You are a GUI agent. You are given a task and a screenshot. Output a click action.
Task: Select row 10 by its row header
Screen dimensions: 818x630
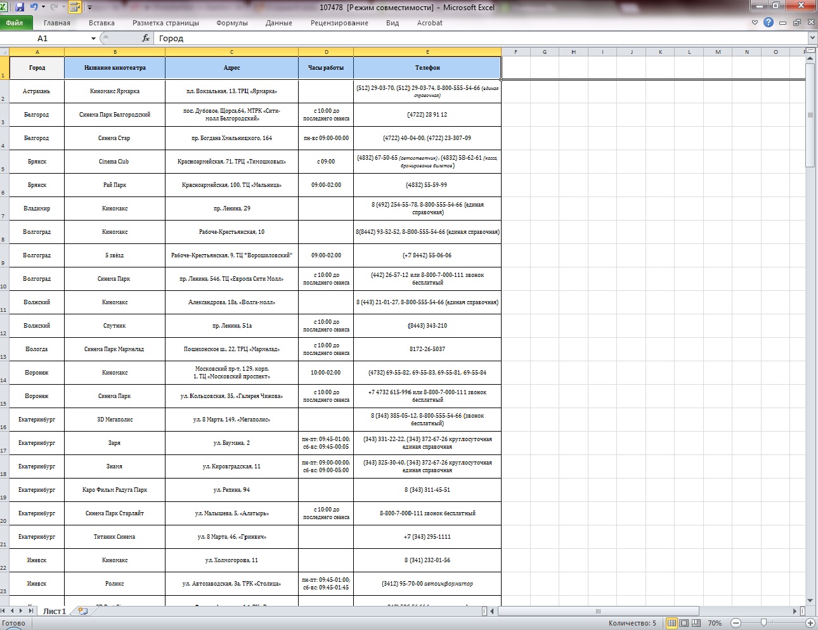(x=4, y=279)
